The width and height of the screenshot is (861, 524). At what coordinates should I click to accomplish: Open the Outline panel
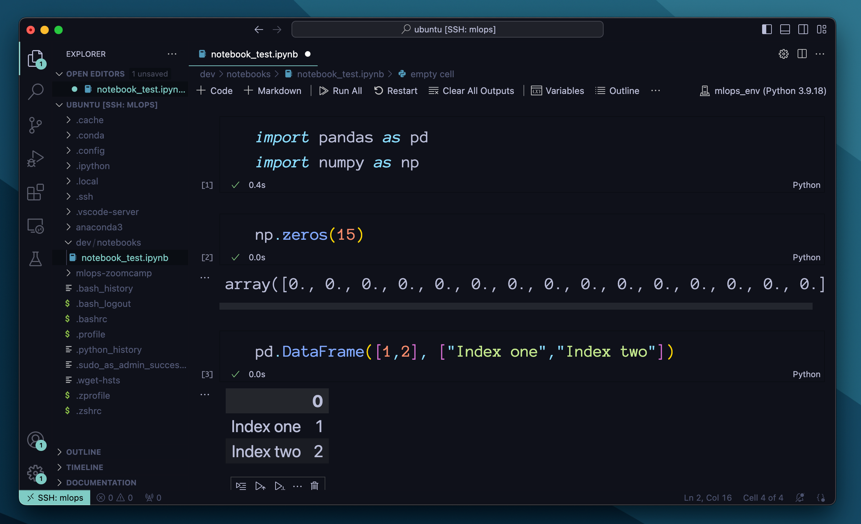click(x=616, y=91)
